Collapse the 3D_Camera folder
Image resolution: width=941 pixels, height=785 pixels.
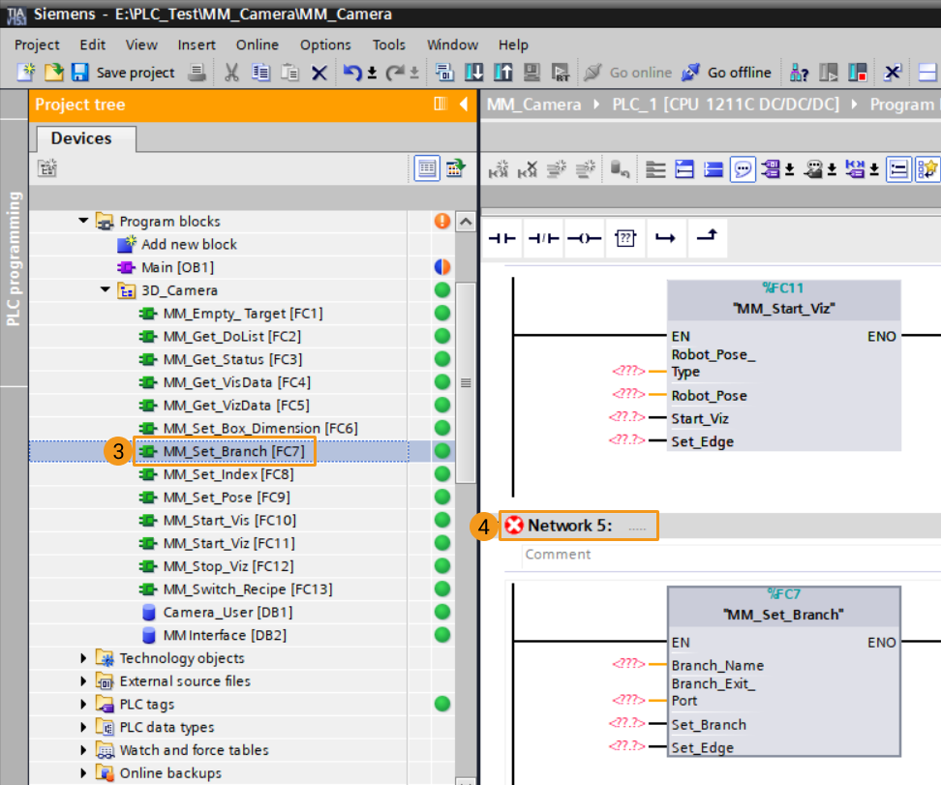[105, 290]
